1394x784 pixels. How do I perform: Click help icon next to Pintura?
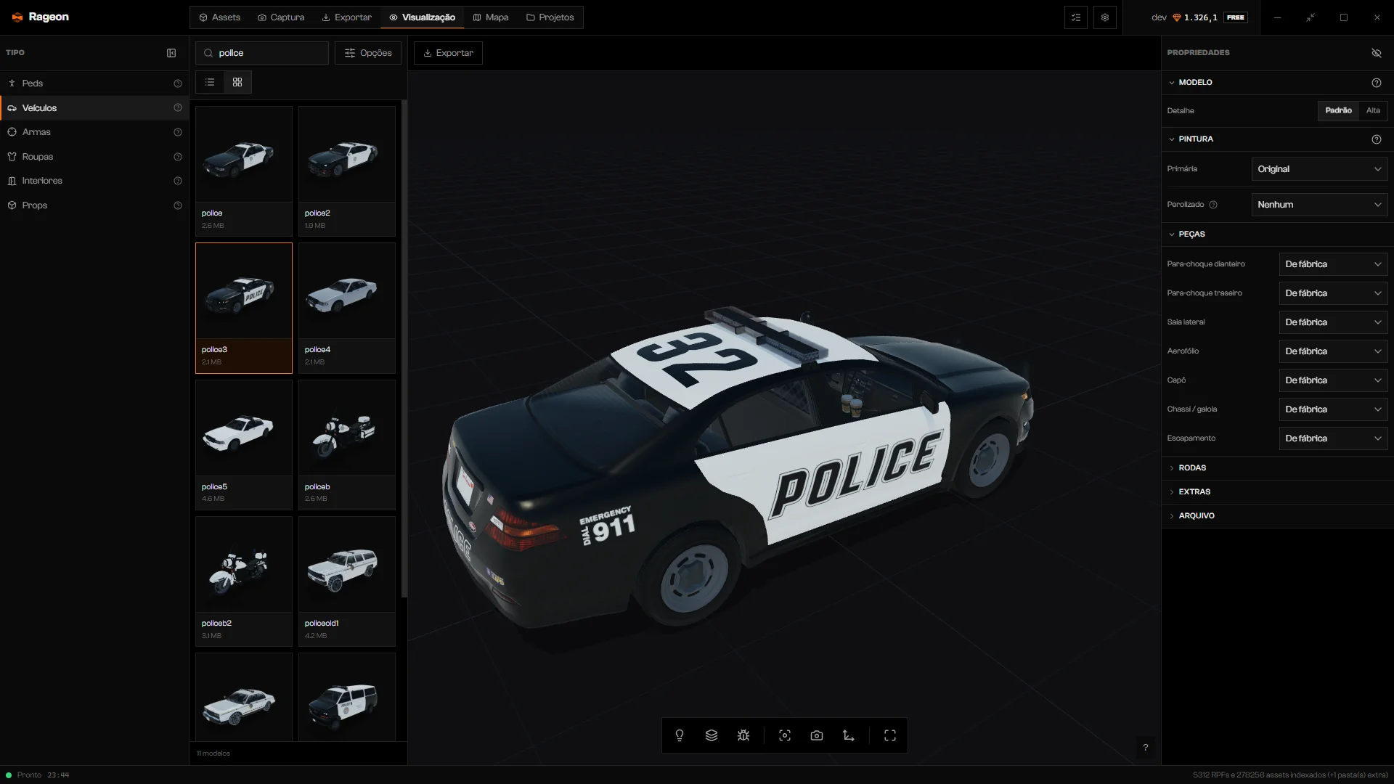(1377, 139)
